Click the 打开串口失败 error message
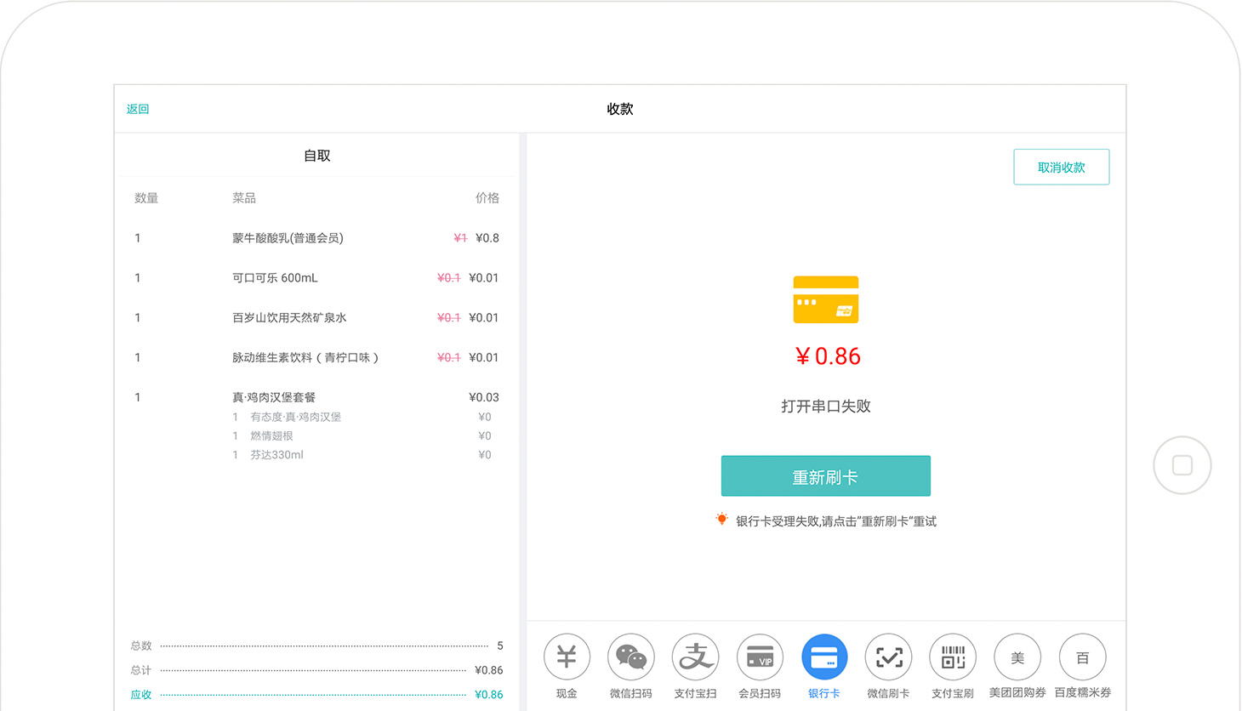This screenshot has width=1242, height=711. click(x=826, y=407)
